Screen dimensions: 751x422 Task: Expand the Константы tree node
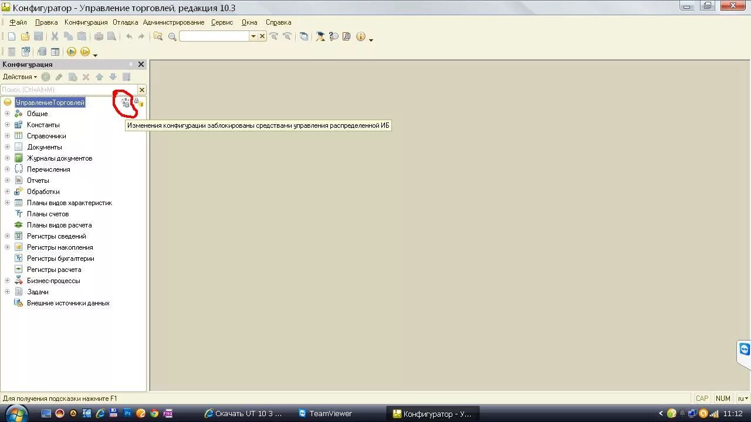8,125
